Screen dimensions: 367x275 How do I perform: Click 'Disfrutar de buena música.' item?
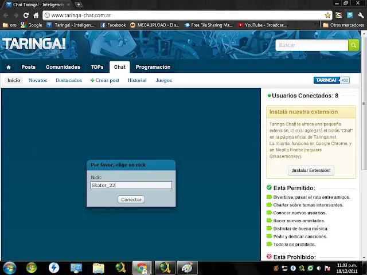pos(300,229)
